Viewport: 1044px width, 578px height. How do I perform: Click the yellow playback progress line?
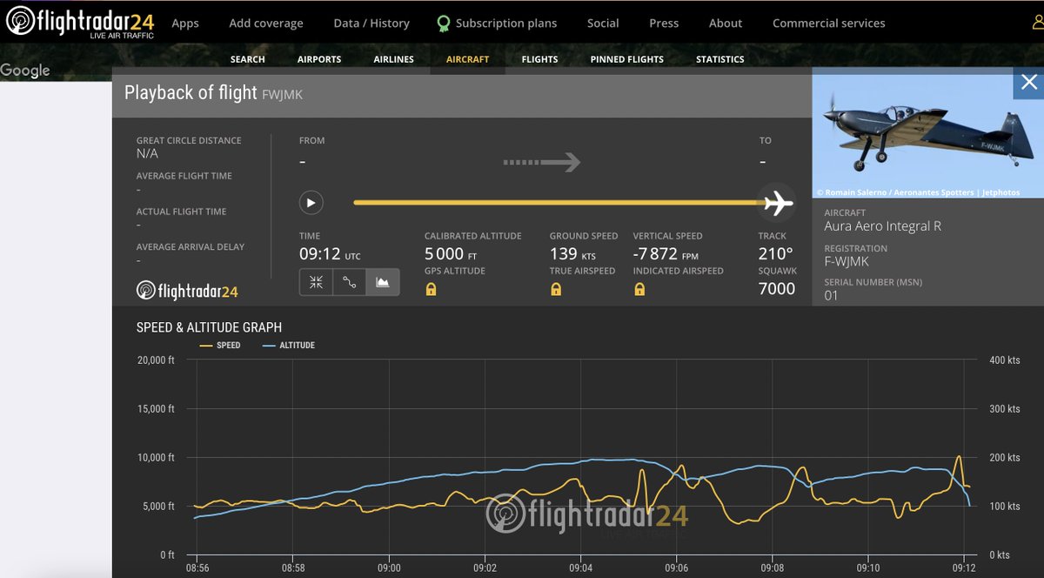[557, 203]
